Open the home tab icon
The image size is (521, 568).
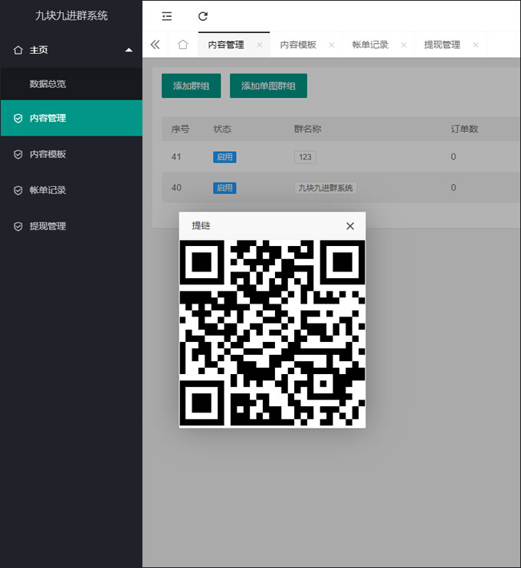point(183,44)
